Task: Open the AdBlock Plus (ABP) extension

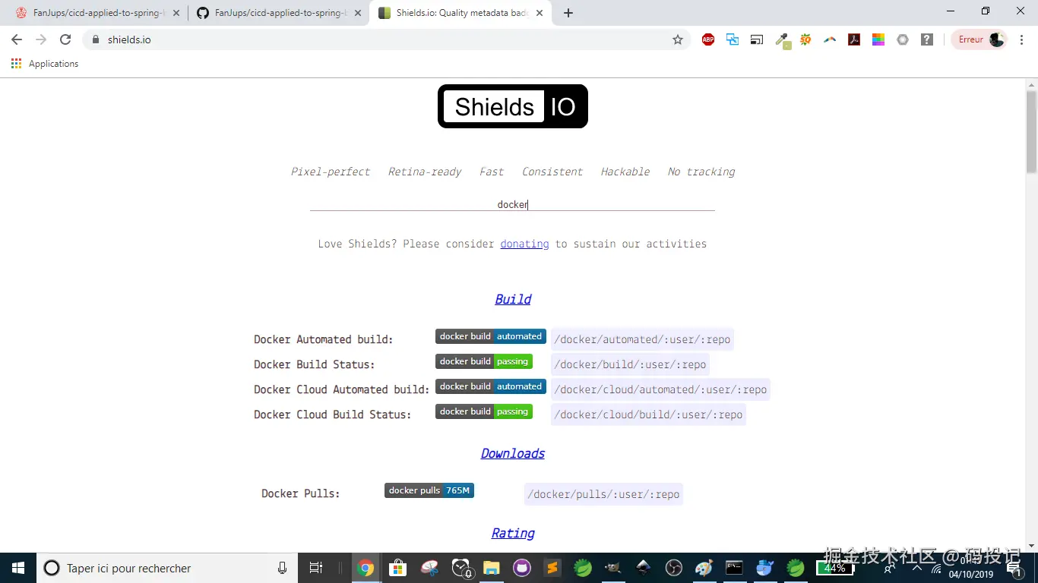Action: pyautogui.click(x=708, y=39)
